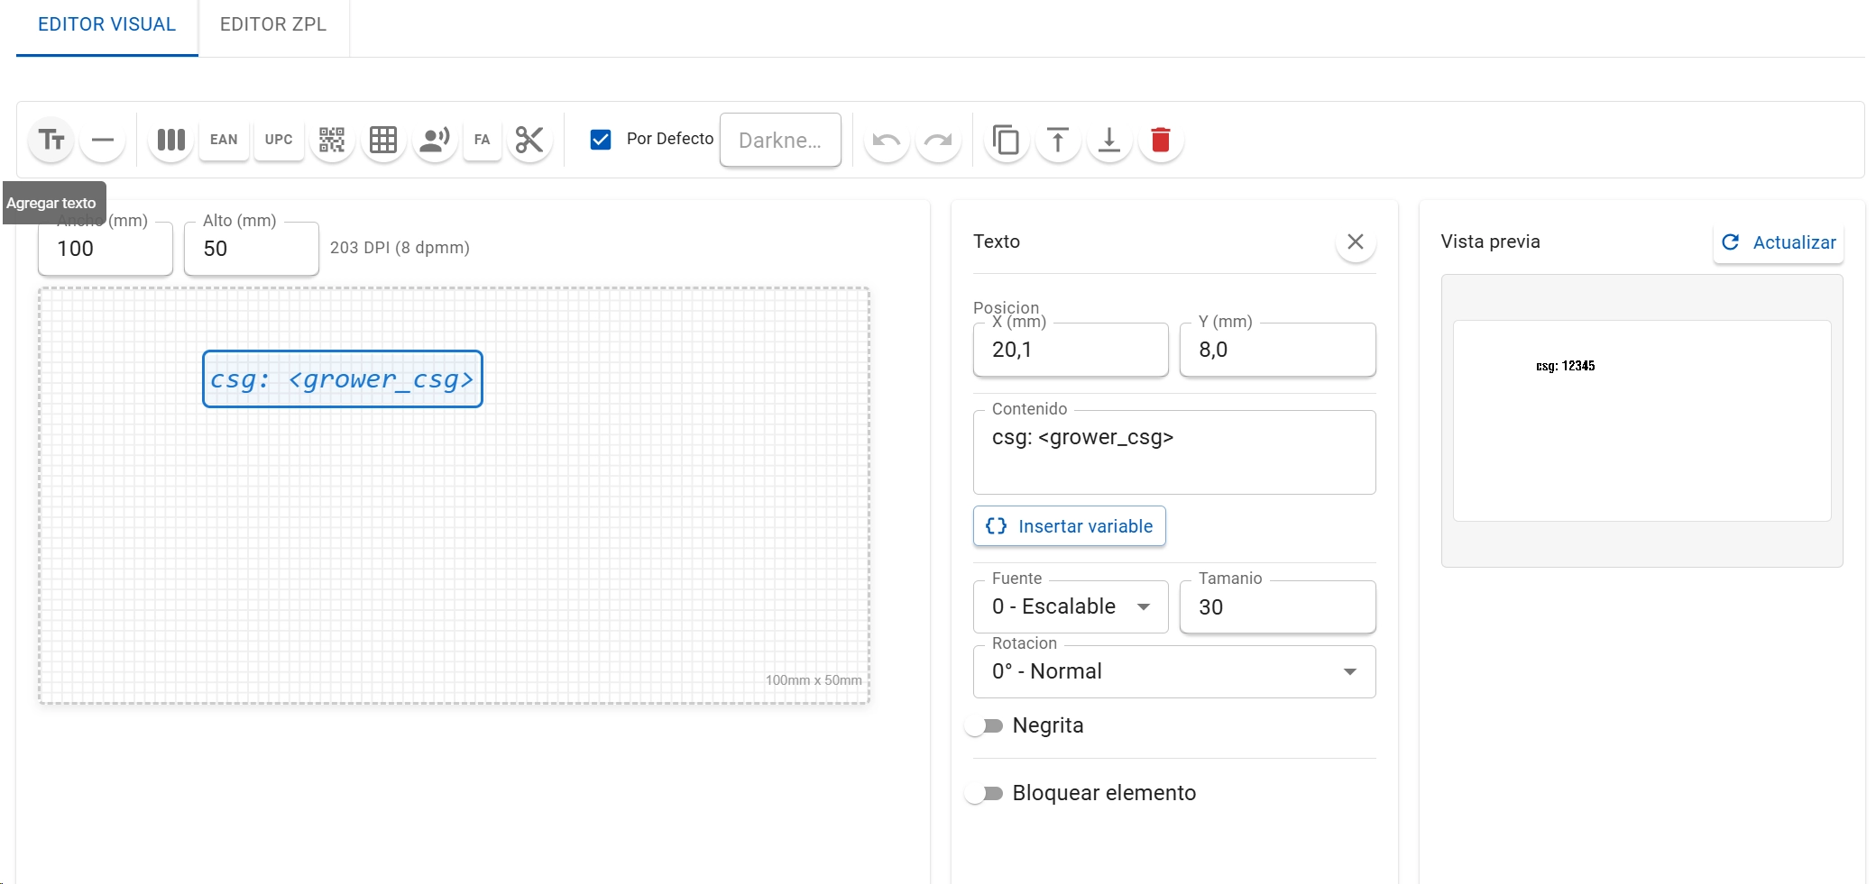Screen dimensions: 1876x884
Task: Click the Darkness input field
Action: coord(780,140)
